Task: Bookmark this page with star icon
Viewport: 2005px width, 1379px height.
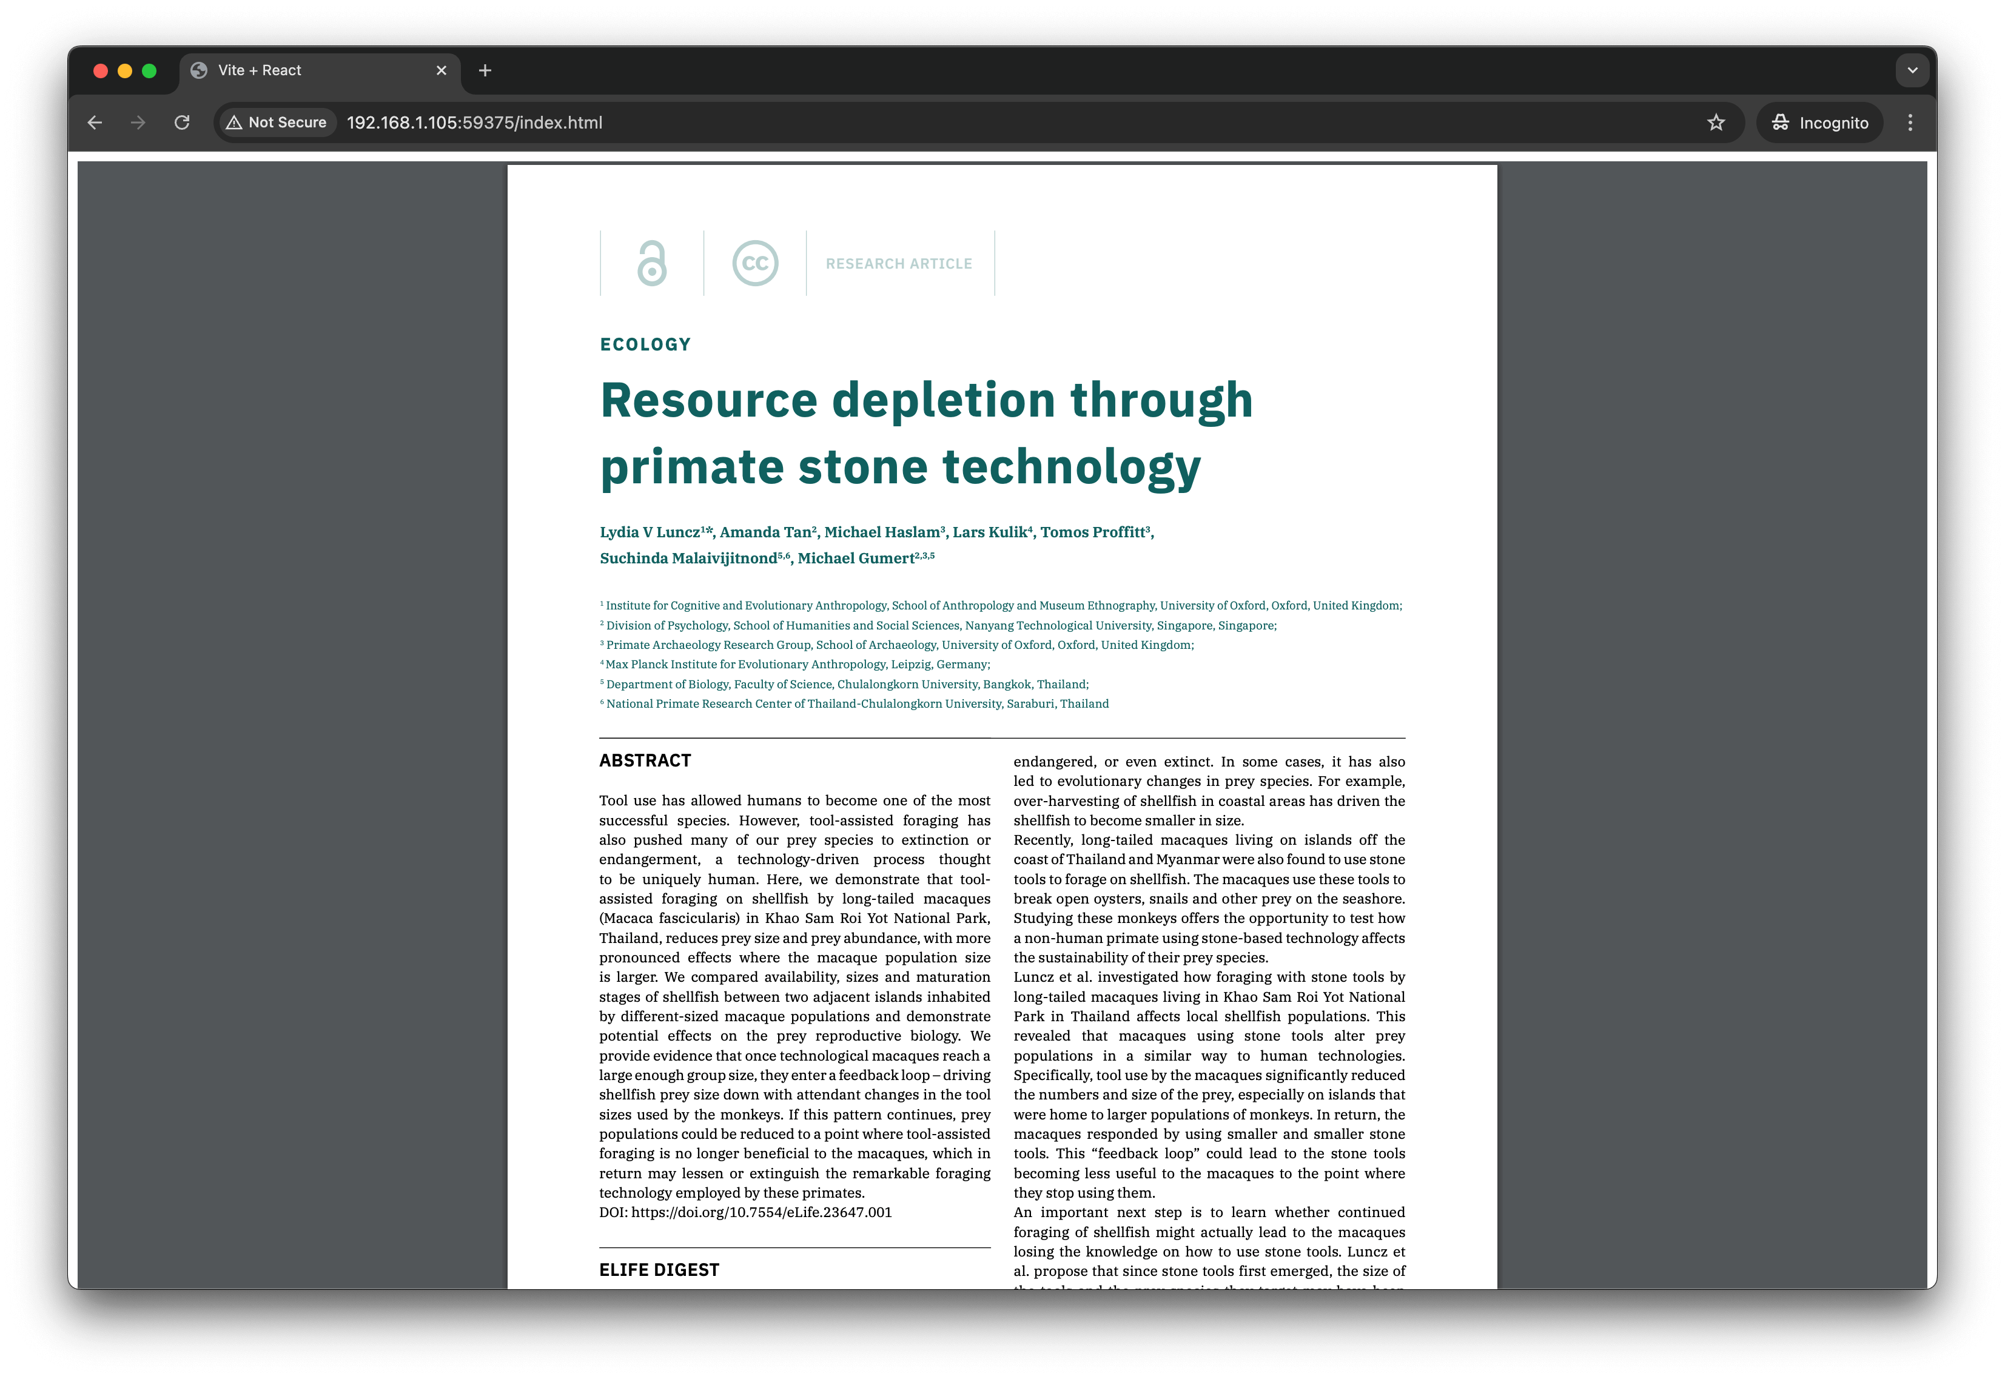Action: [x=1716, y=122]
